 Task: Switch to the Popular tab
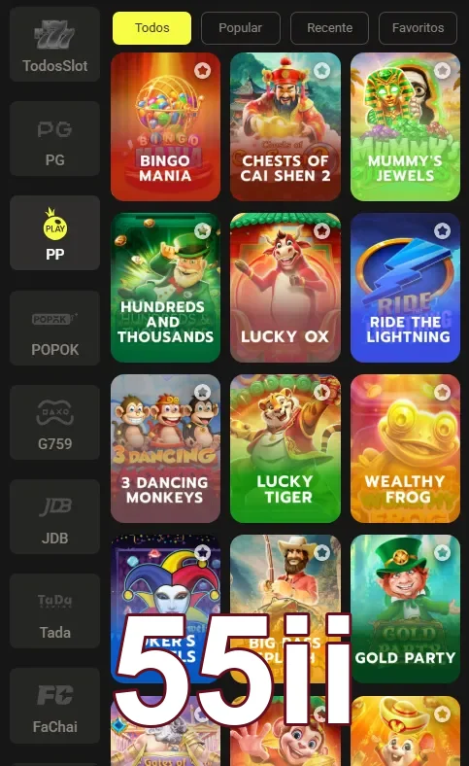pyautogui.click(x=241, y=28)
